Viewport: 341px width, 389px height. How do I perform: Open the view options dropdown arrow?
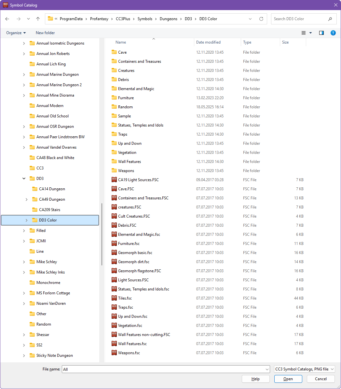[x=310, y=33]
